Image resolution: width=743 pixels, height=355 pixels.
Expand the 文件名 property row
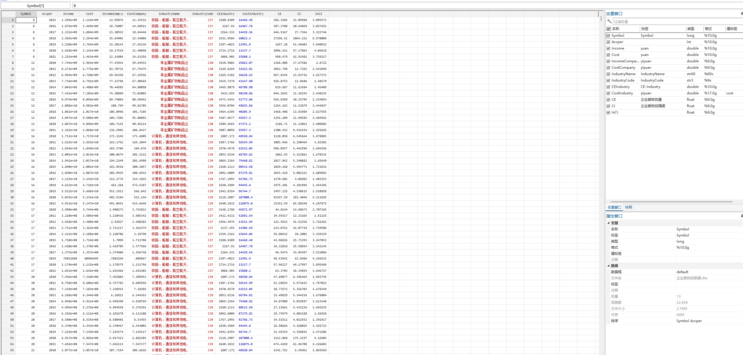(608, 278)
